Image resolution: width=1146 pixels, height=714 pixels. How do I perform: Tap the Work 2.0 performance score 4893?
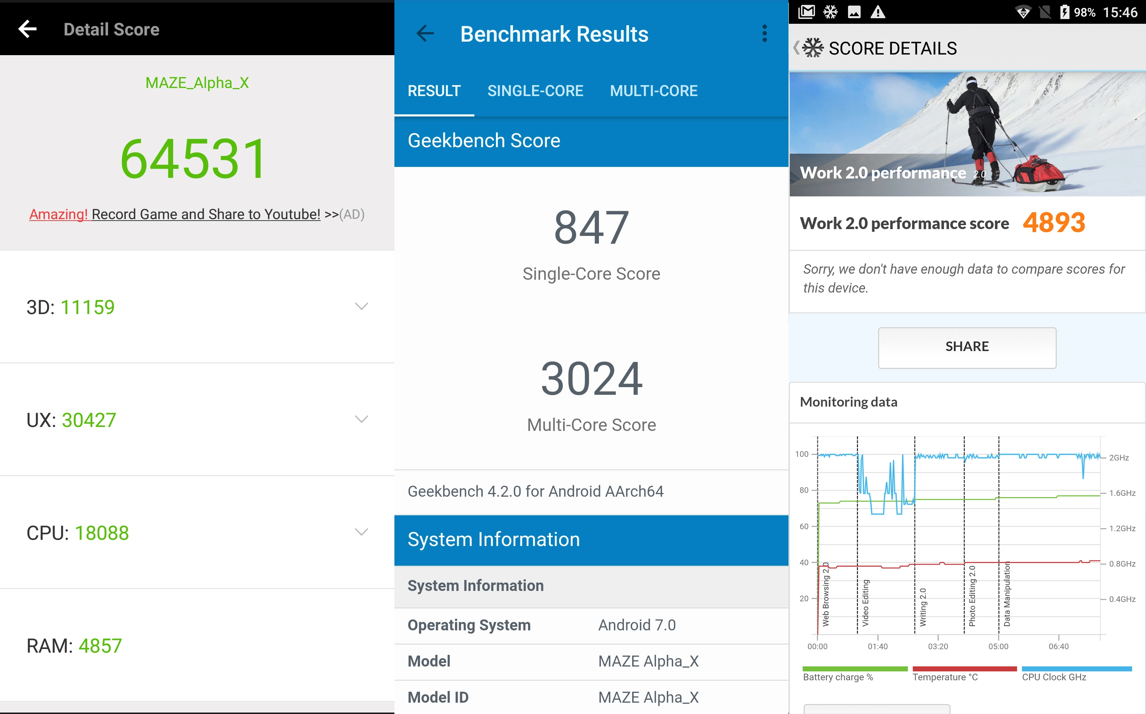click(1054, 222)
